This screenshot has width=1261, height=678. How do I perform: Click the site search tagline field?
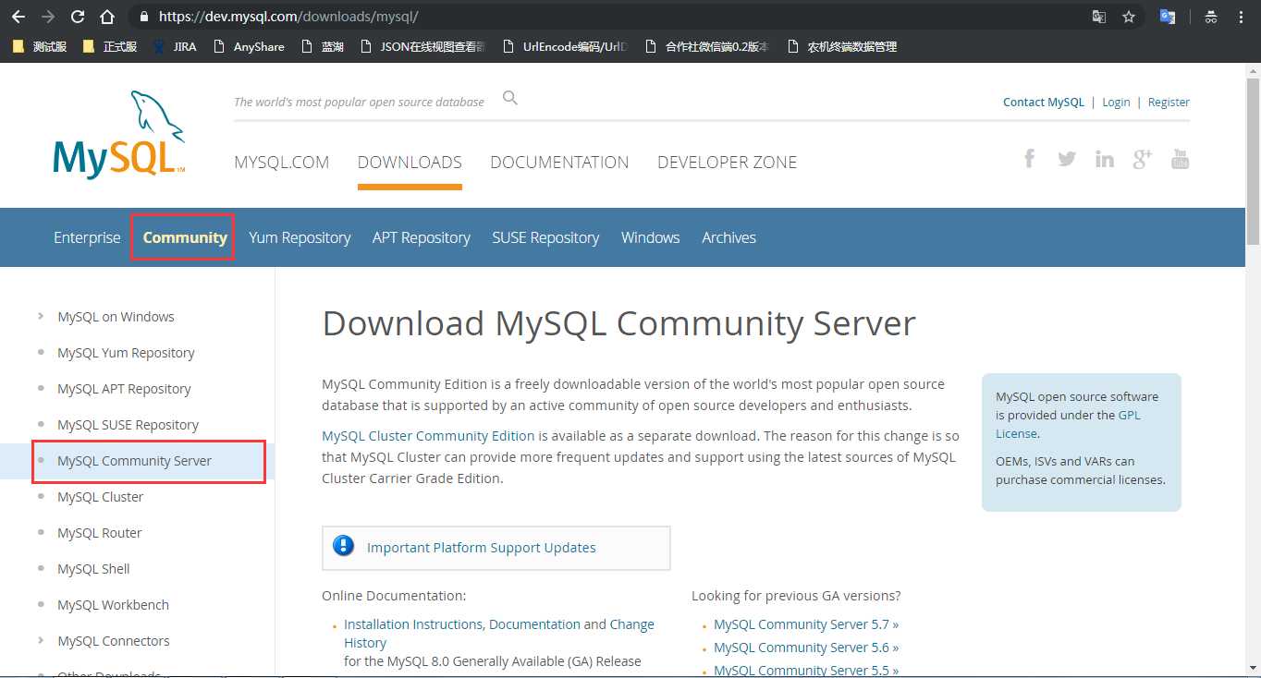point(359,102)
